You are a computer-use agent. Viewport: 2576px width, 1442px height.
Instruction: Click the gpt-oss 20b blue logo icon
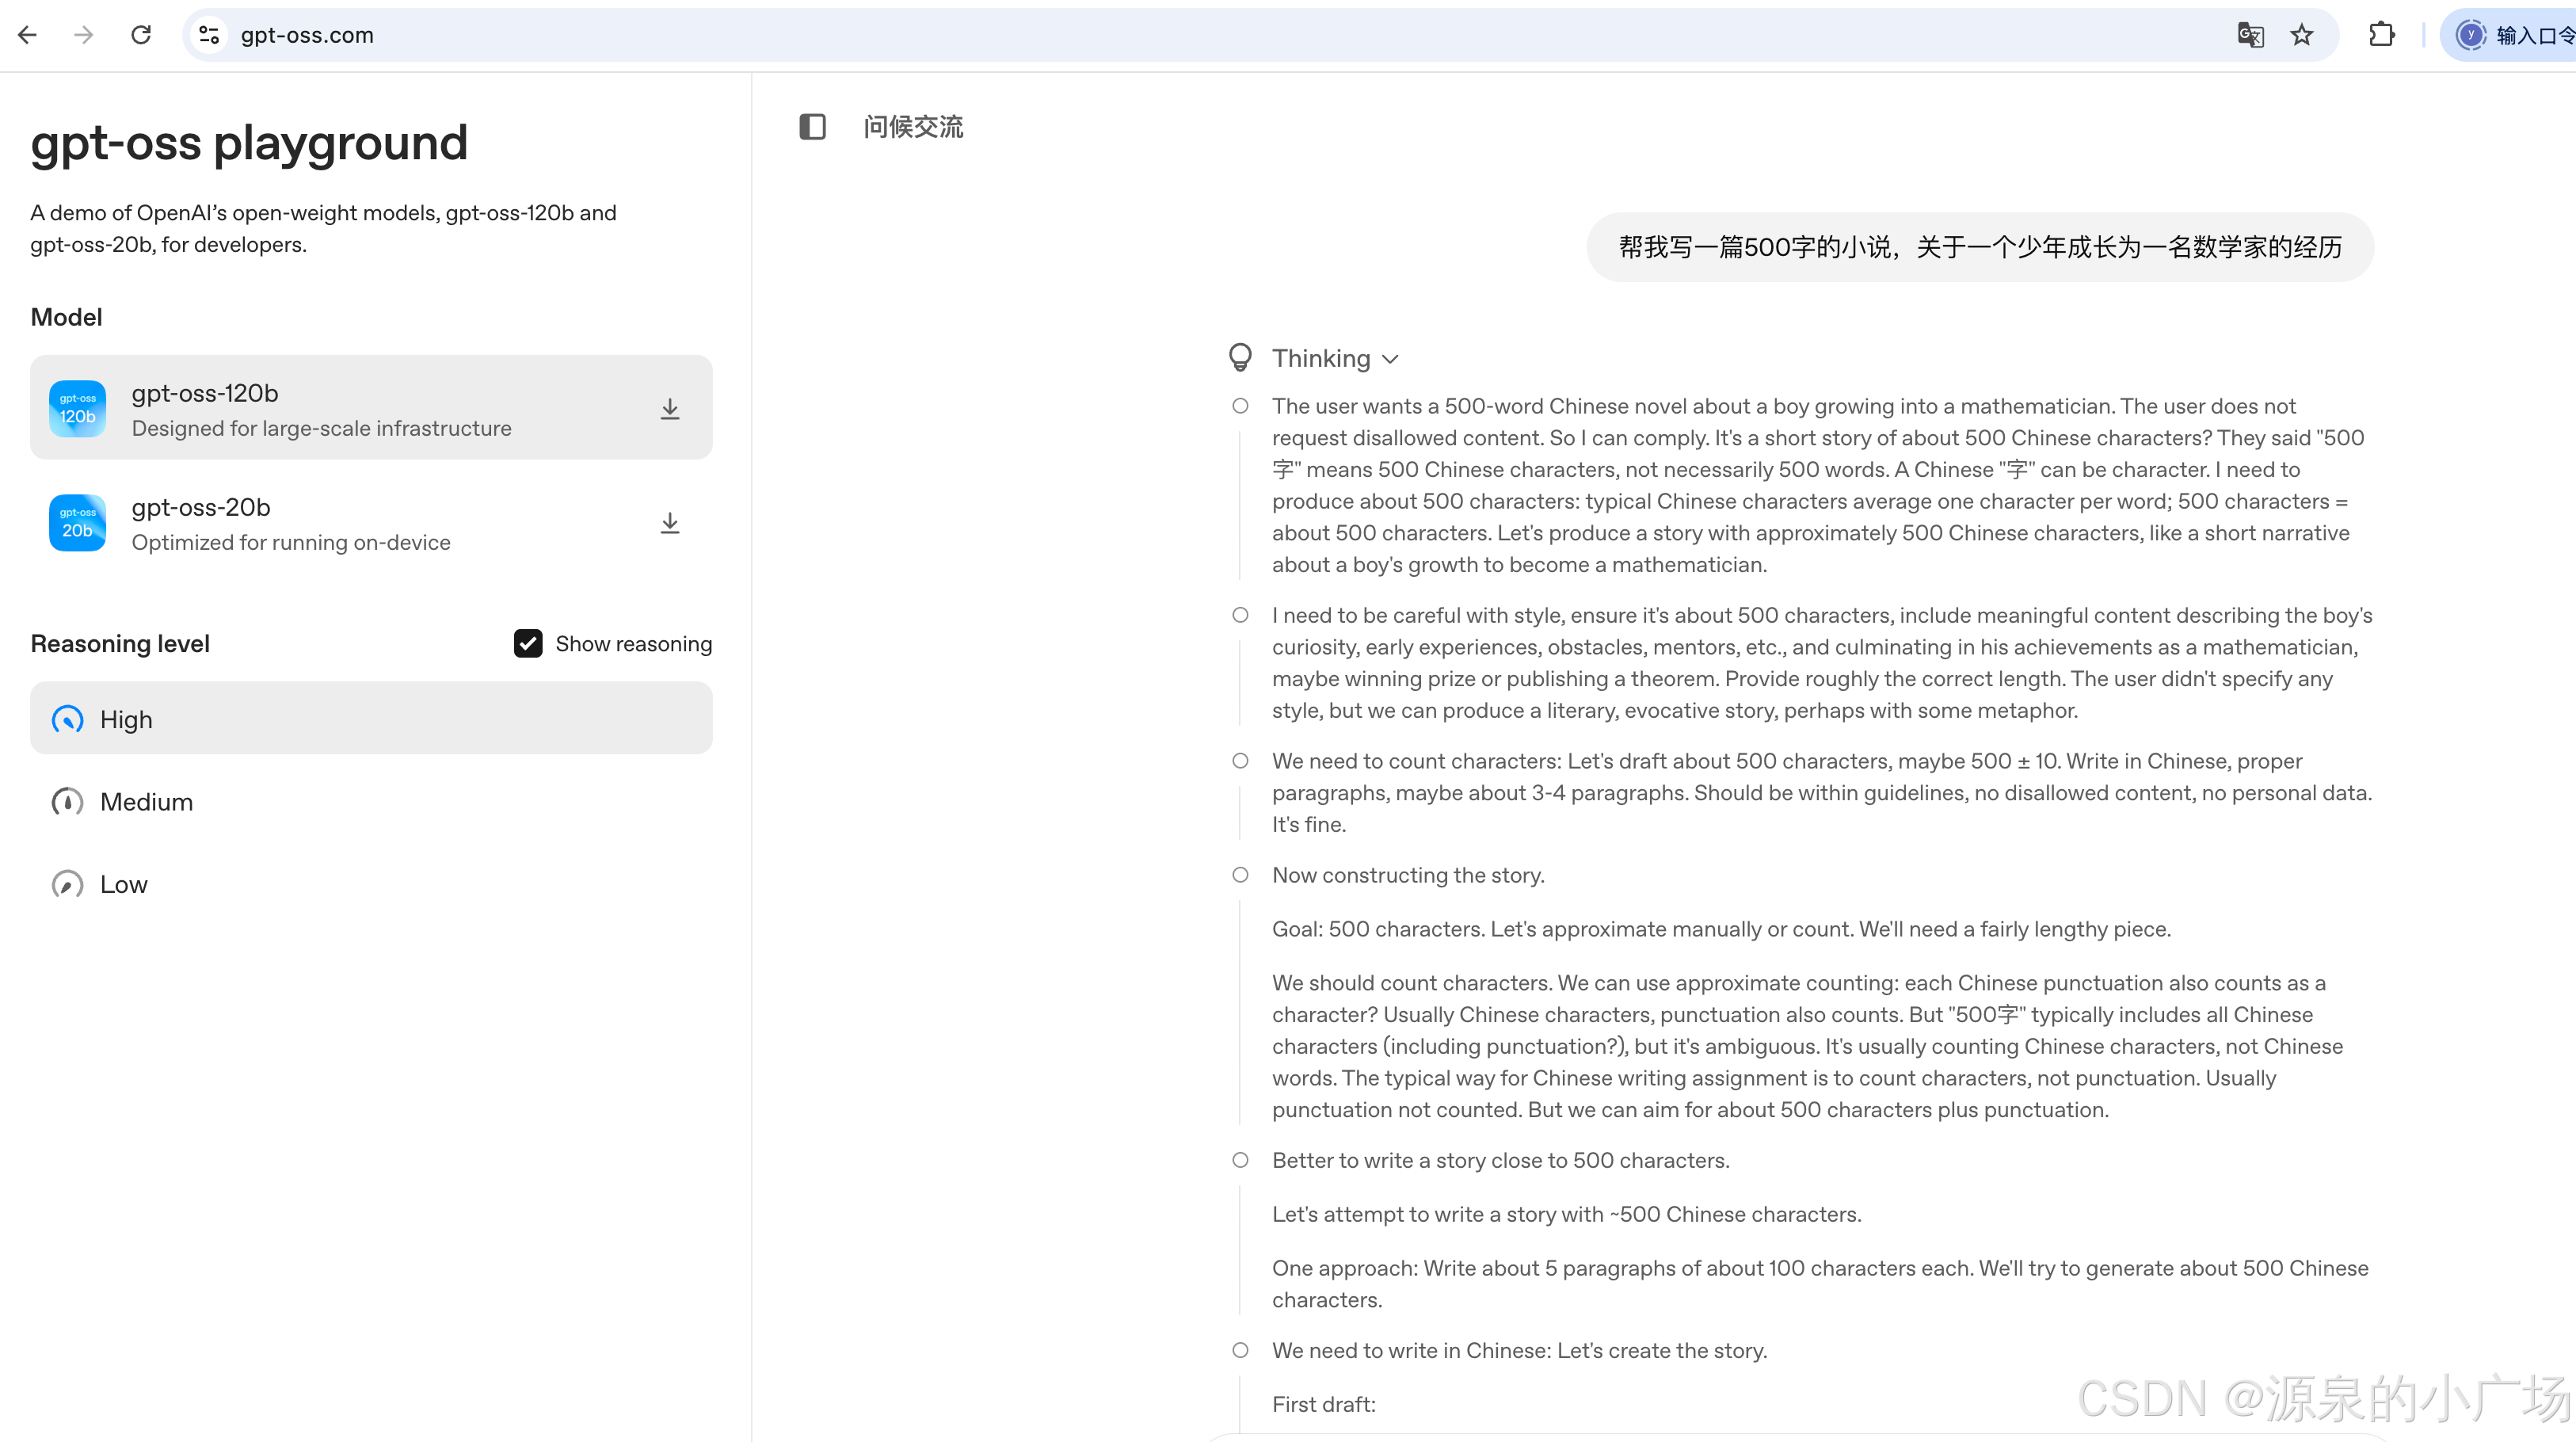pos(77,523)
